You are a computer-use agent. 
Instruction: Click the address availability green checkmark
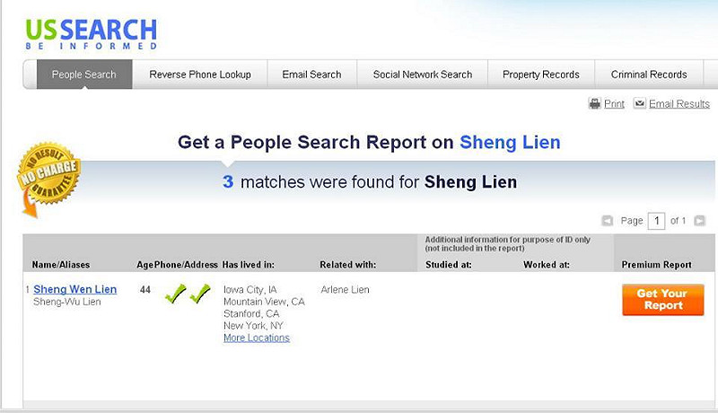[200, 294]
